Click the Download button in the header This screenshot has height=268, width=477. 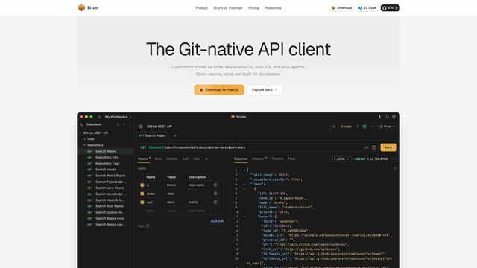pos(341,8)
